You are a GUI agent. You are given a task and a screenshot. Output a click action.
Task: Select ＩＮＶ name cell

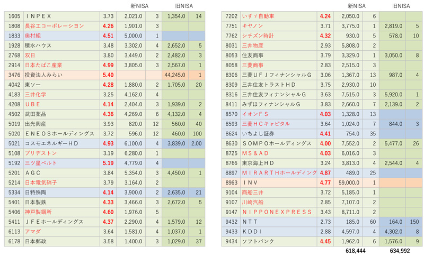[279, 183]
